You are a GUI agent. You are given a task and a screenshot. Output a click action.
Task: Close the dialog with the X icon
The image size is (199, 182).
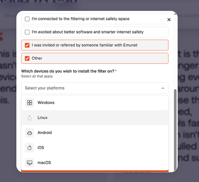169,20
